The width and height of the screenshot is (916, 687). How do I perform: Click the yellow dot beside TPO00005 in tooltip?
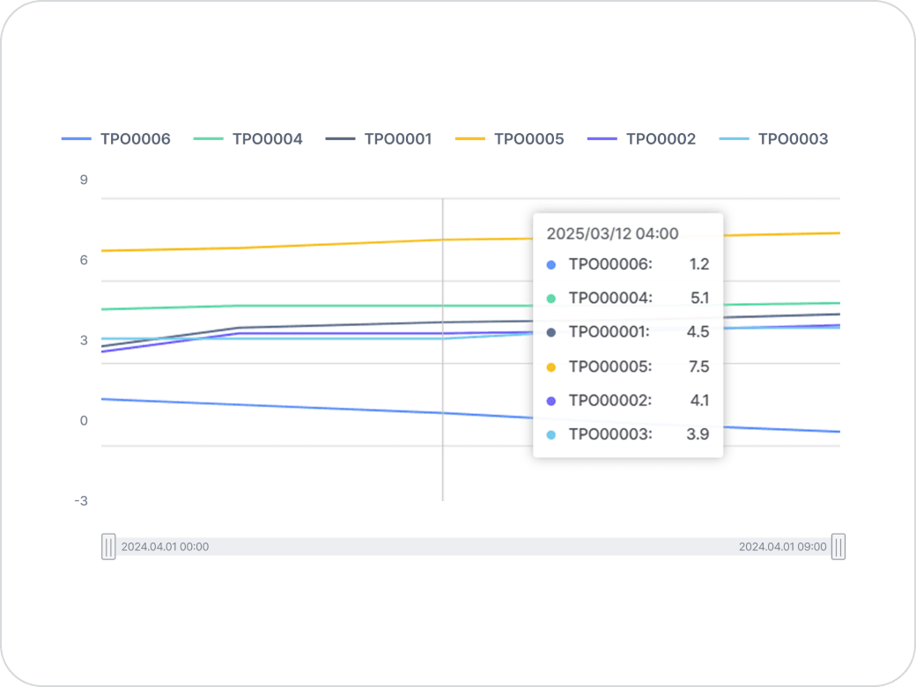point(551,366)
